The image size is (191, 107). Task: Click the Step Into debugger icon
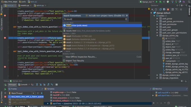coord(41,85)
